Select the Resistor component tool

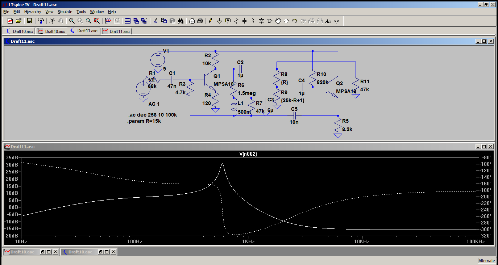pos(236,21)
